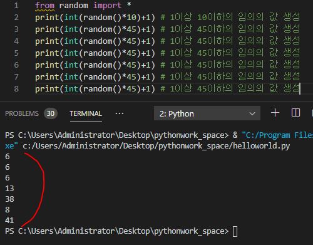The width and height of the screenshot is (313, 245).
Task: Open the panel overflow ellipsis menu
Action: pyautogui.click(x=120, y=113)
